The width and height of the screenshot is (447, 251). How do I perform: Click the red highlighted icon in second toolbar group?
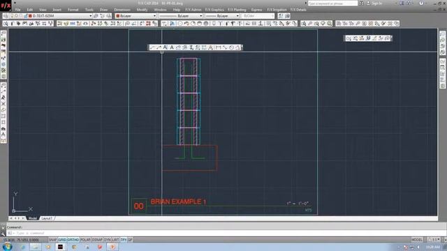click(x=148, y=24)
